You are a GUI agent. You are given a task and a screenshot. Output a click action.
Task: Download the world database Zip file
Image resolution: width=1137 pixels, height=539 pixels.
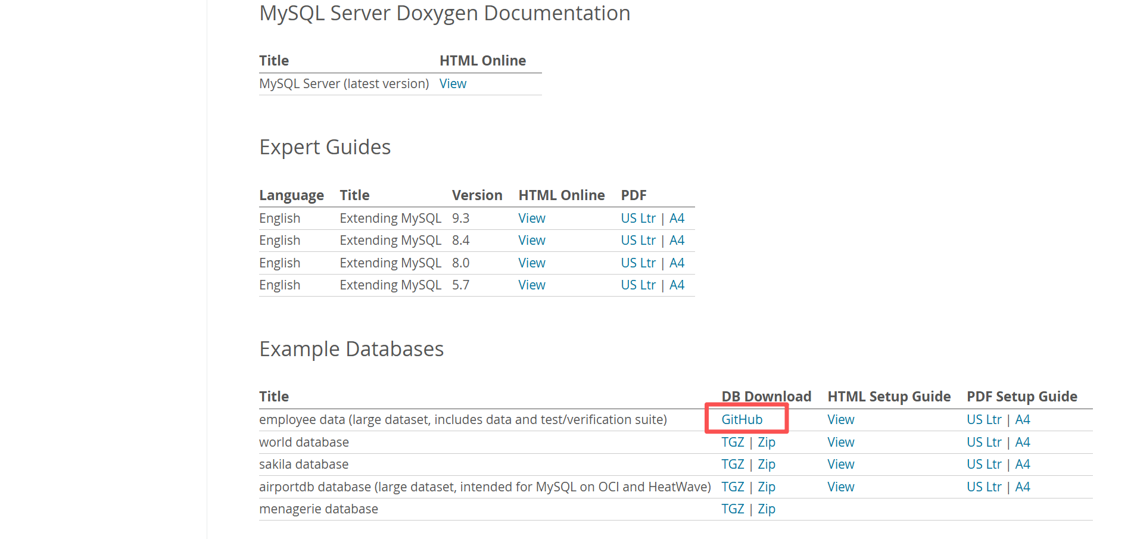click(767, 442)
